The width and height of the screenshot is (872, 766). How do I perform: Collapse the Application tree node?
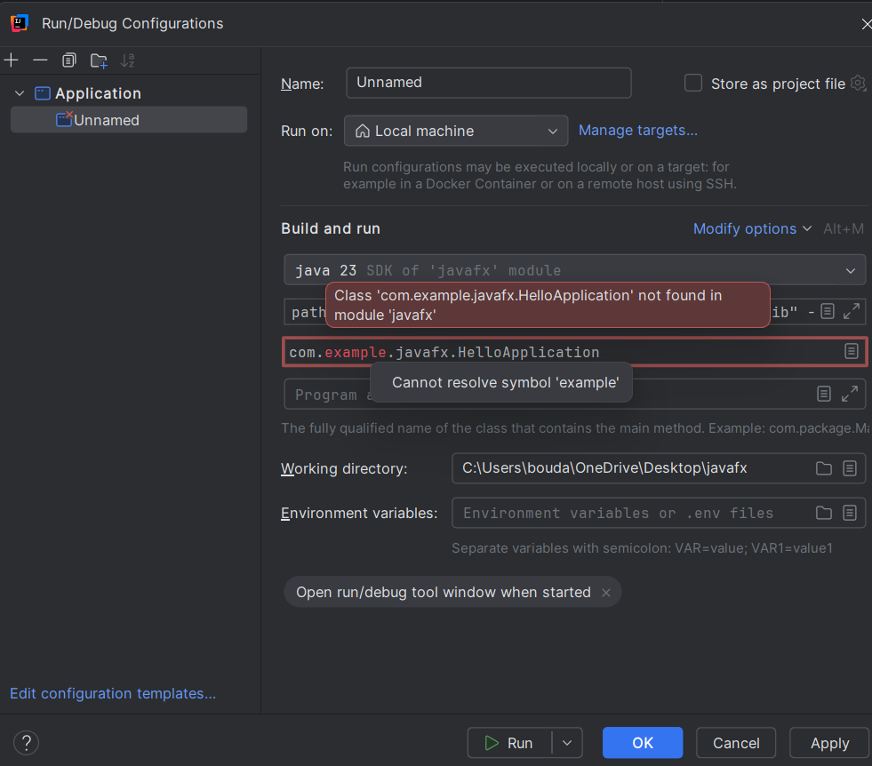pos(19,92)
